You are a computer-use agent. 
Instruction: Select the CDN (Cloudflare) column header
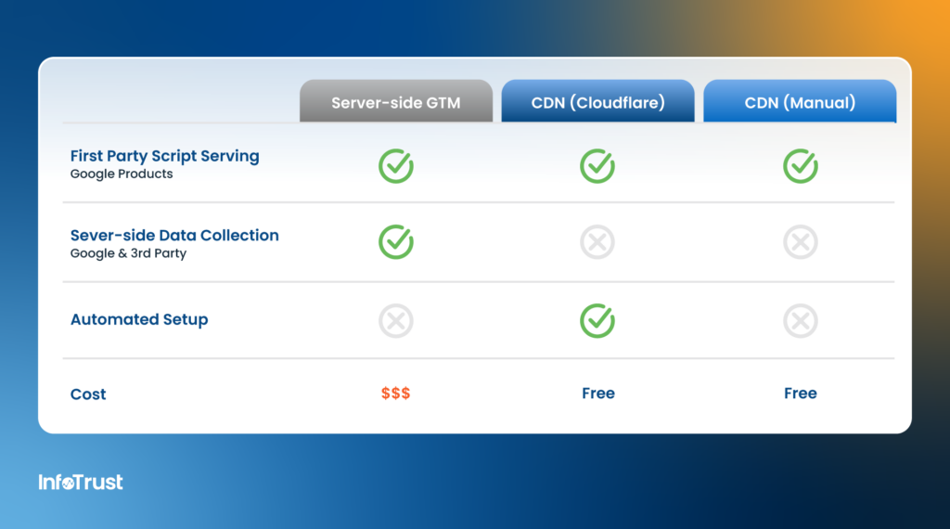point(597,102)
